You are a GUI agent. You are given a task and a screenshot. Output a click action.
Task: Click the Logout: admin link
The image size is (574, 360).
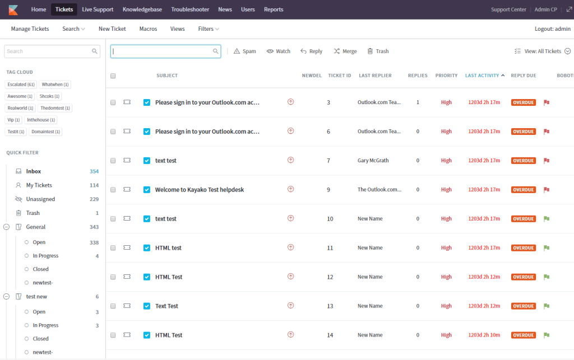(x=552, y=29)
